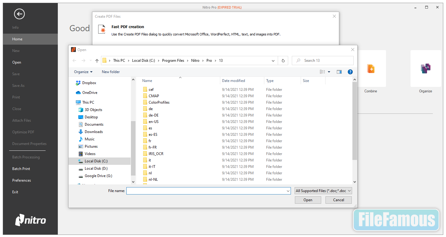Click the Local Disk (D:) drive icon
The height and width of the screenshot is (237, 446).
pos(81,168)
